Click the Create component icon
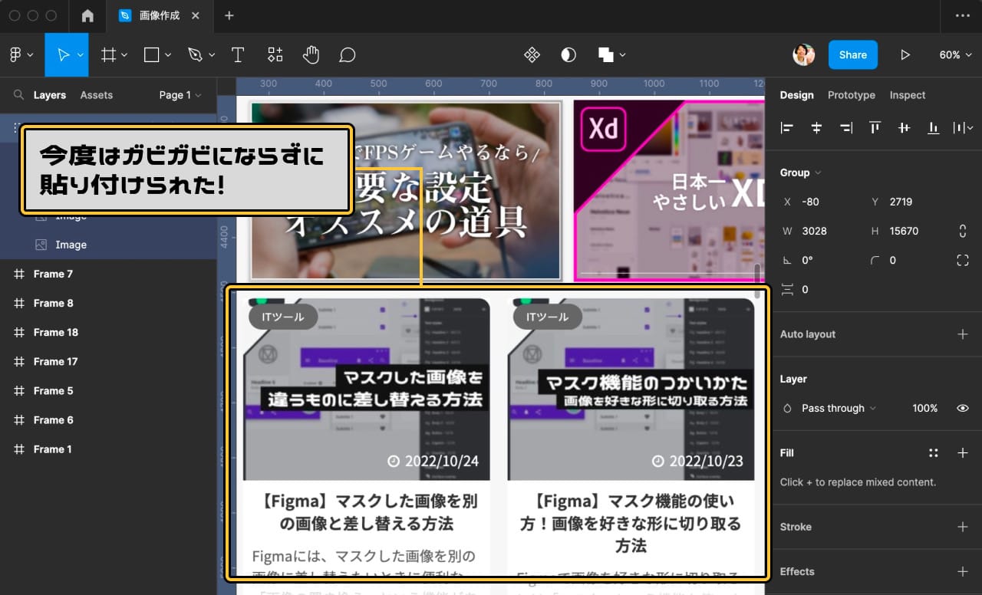The width and height of the screenshot is (982, 595). point(532,55)
